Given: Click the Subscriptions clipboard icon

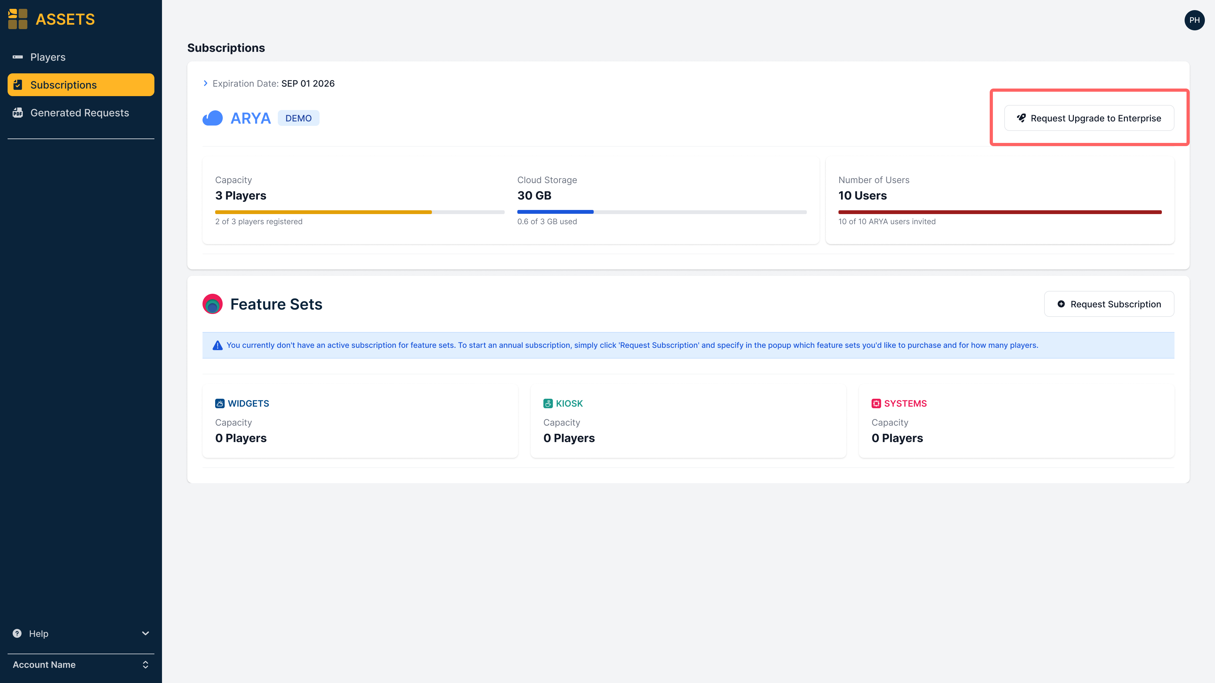Looking at the screenshot, I should pos(18,85).
